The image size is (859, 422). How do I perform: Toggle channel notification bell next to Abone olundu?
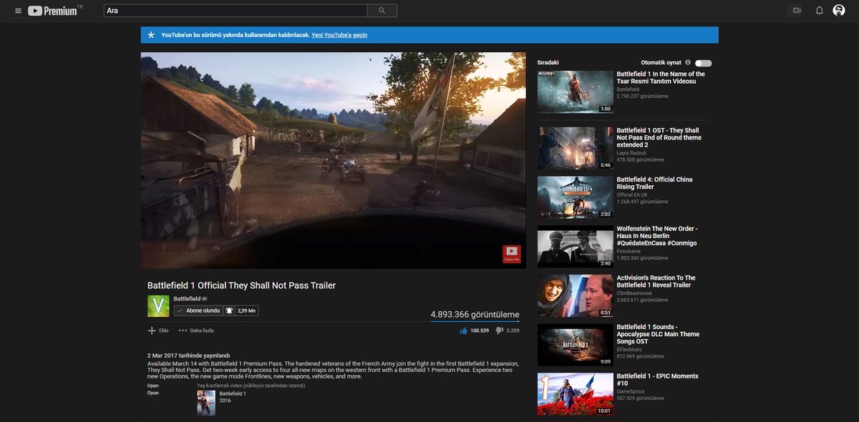[229, 310]
